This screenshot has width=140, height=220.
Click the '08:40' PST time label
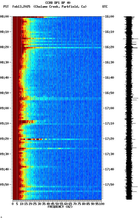[4, 78]
